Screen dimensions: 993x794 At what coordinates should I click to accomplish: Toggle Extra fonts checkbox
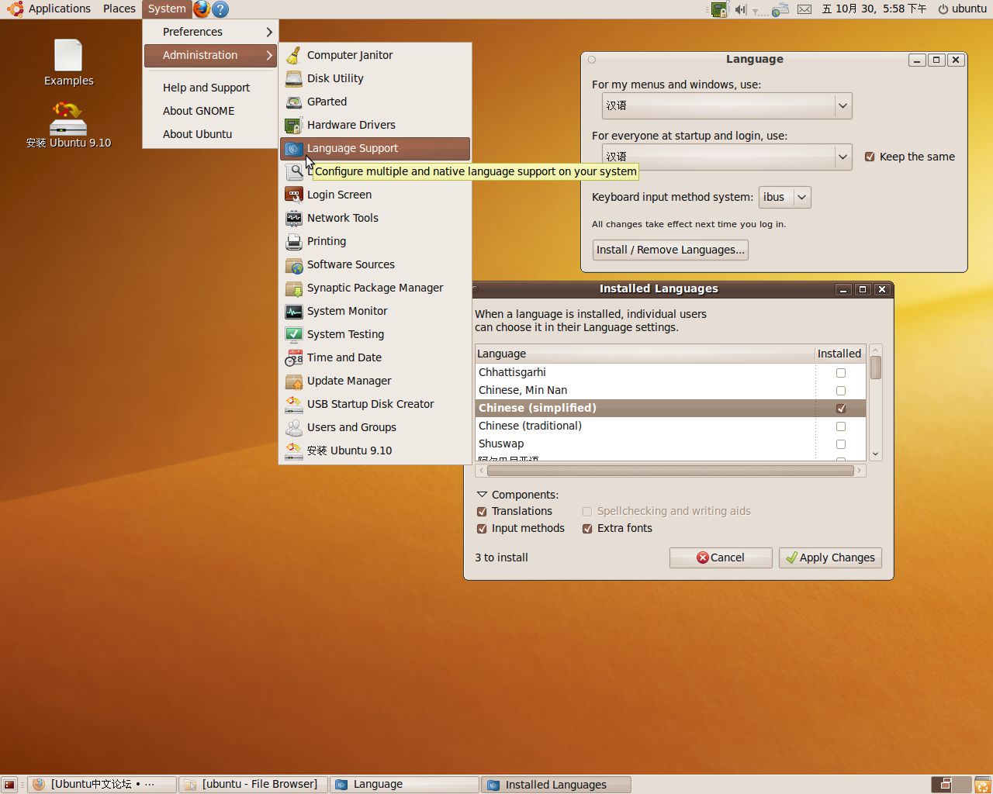pos(587,529)
